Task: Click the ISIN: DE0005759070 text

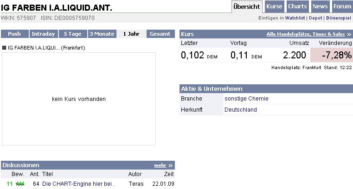Action: 68,18
